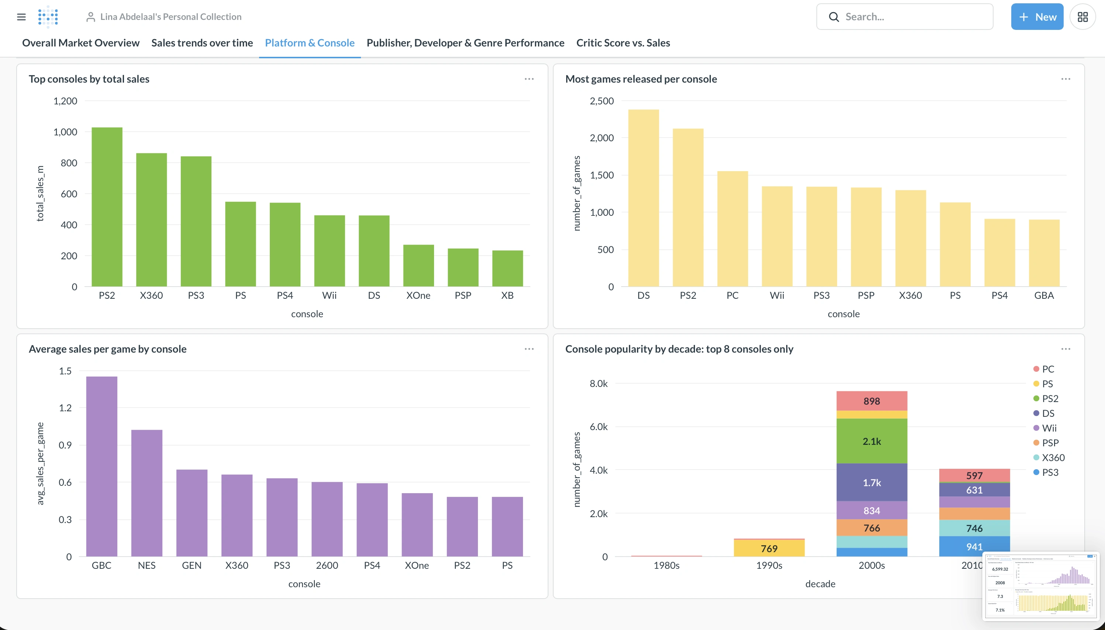The height and width of the screenshot is (630, 1105).
Task: Open options menu for Top consoles chart
Action: click(529, 79)
